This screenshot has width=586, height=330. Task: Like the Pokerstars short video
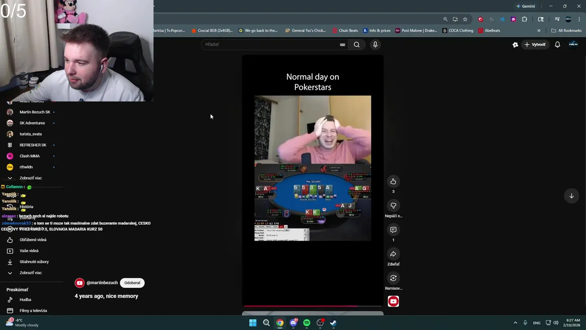393,181
